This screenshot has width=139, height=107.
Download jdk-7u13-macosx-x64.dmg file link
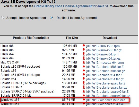pos(105,63)
